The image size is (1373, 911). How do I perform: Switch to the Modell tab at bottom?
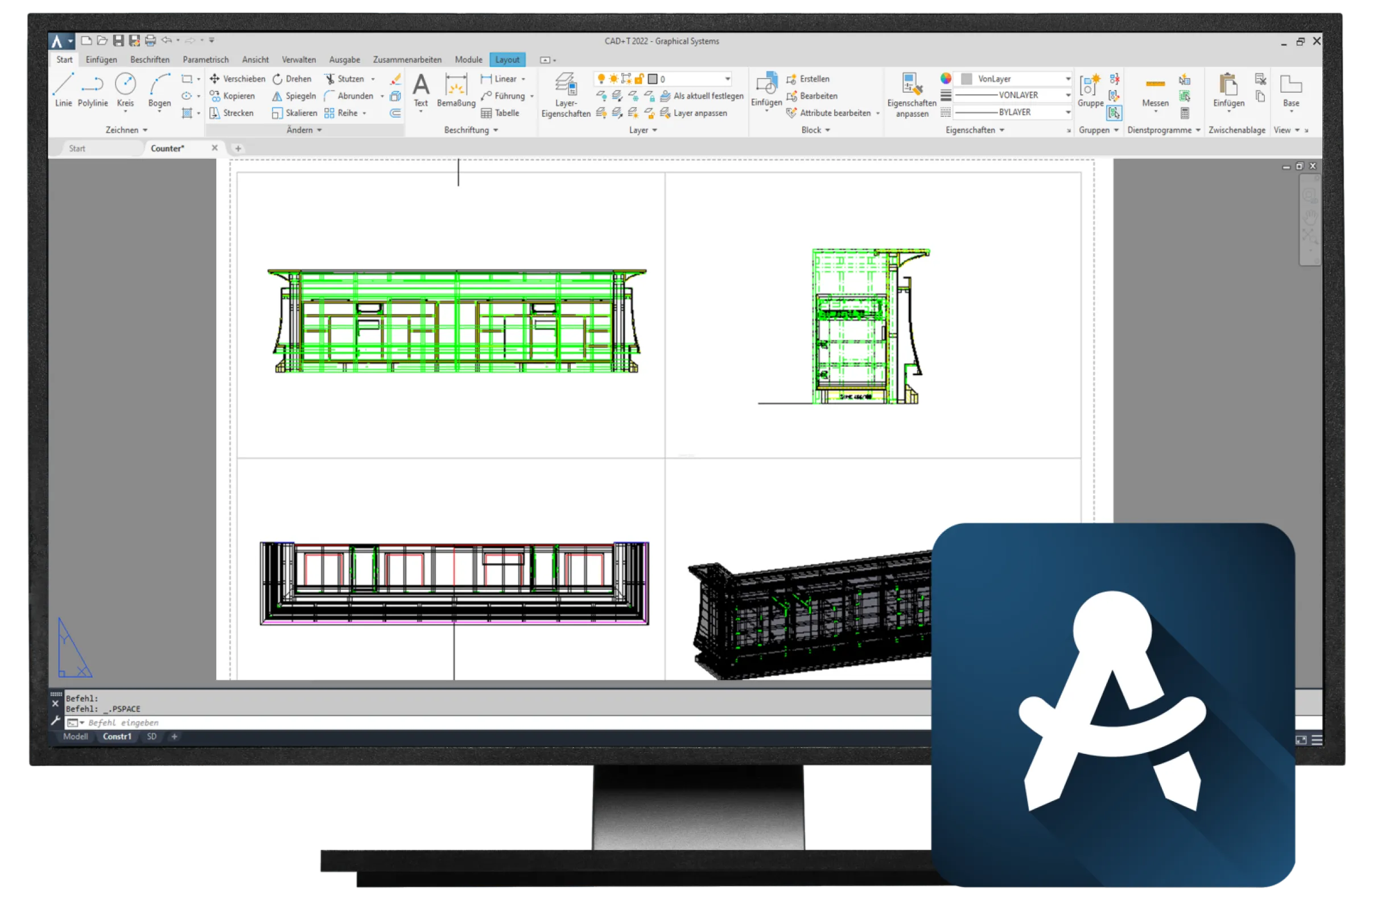pos(75,736)
